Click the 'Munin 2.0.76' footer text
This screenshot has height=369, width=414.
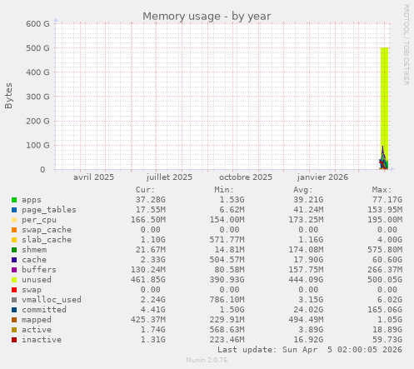pyautogui.click(x=207, y=360)
